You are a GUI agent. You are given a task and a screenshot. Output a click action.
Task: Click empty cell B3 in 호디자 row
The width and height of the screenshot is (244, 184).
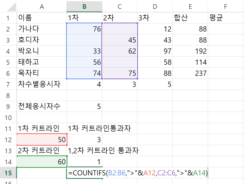point(84,40)
